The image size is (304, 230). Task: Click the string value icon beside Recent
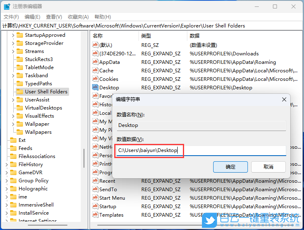pos(95,181)
